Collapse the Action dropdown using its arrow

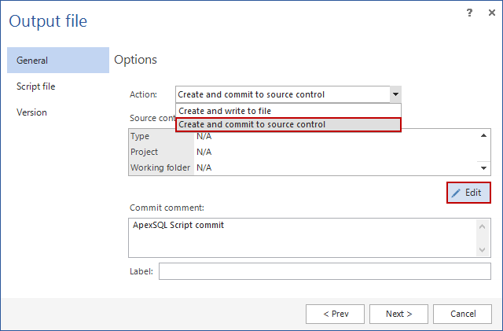point(396,94)
